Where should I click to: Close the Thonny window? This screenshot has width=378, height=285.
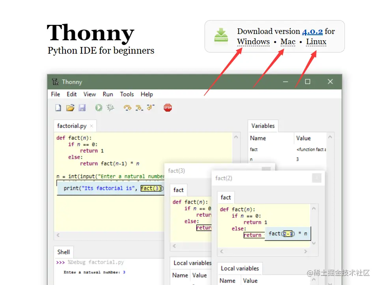[330, 82]
